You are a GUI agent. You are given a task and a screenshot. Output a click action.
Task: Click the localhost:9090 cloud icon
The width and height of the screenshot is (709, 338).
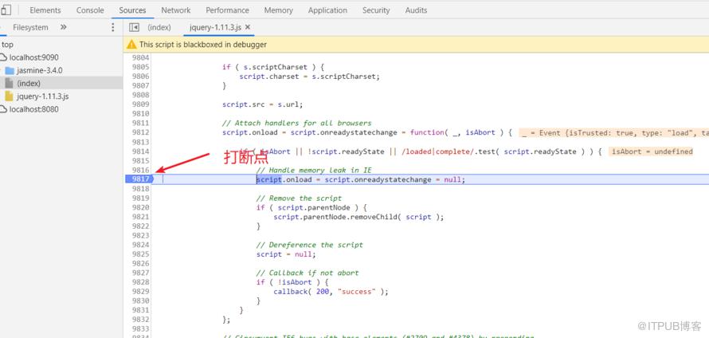click(4, 57)
